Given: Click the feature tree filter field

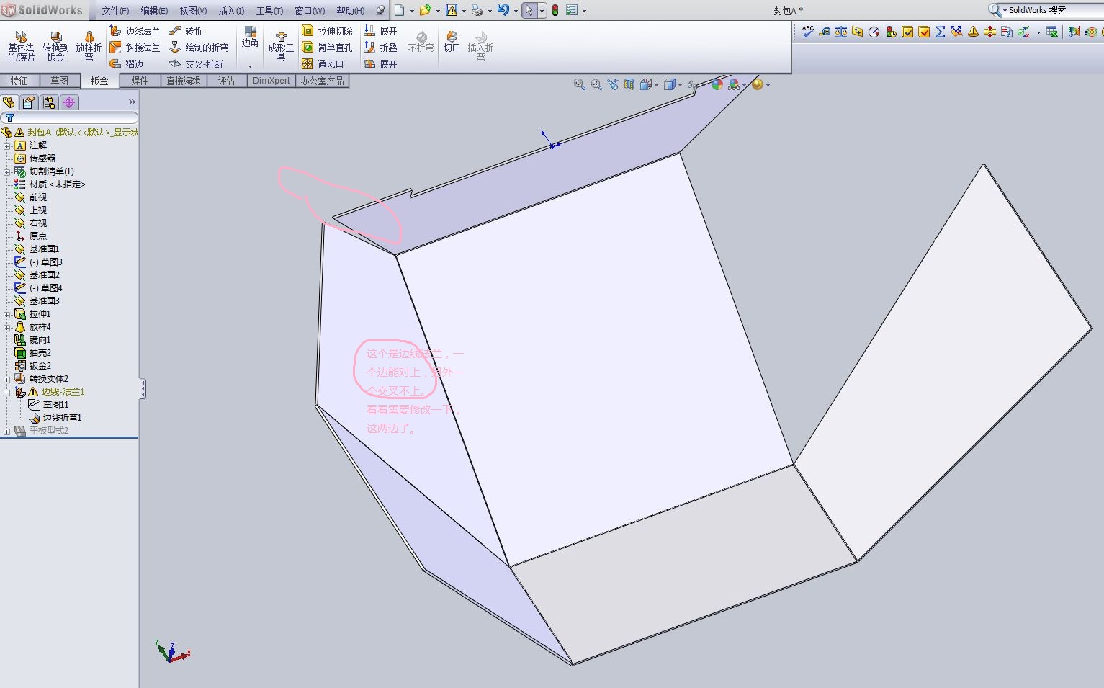Looking at the screenshot, I should pos(70,117).
